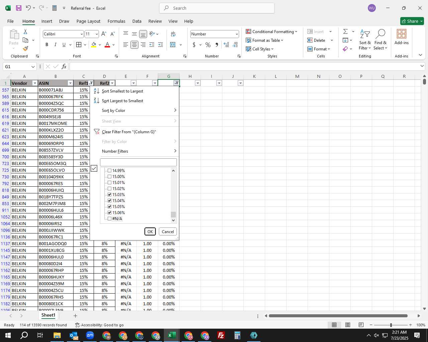The width and height of the screenshot is (428, 342).
Task: Open Sort & Filter
Action: [365, 40]
